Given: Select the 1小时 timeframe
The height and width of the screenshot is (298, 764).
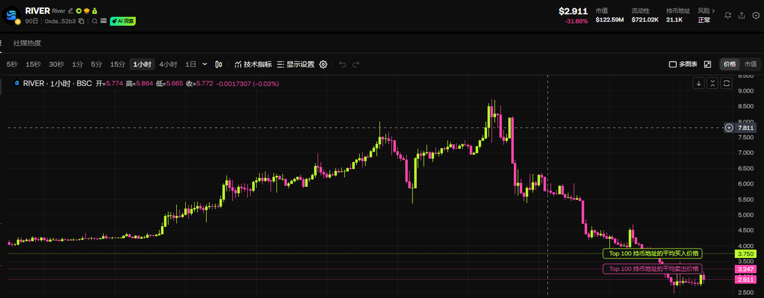Looking at the screenshot, I should 143,64.
